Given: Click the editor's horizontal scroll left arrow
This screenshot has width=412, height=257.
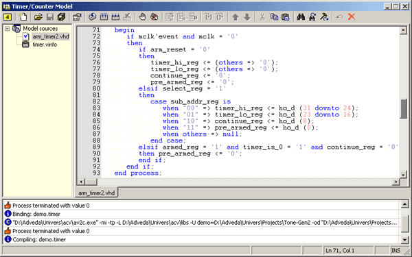Looking at the screenshot, I should 81,182.
